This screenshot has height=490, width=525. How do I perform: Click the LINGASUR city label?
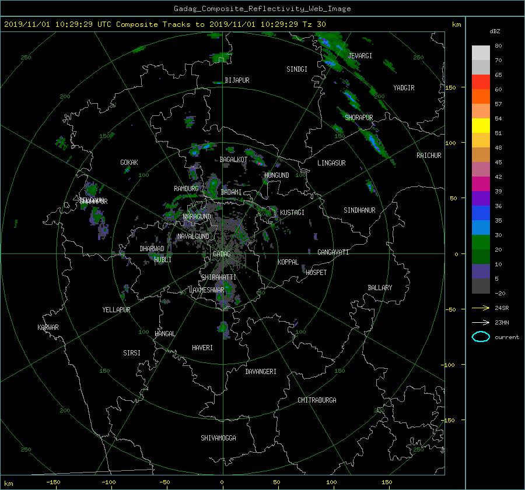pyautogui.click(x=331, y=163)
